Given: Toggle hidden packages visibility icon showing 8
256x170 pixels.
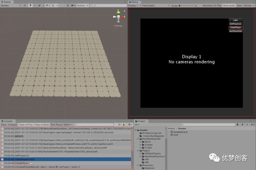Looking at the screenshot, I should click(252, 124).
